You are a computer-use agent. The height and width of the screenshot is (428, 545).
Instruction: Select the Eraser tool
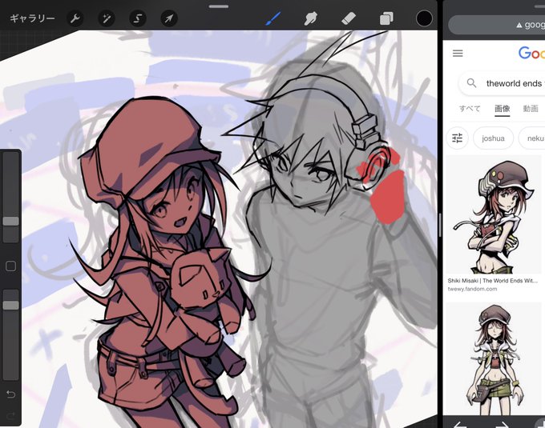(x=349, y=18)
